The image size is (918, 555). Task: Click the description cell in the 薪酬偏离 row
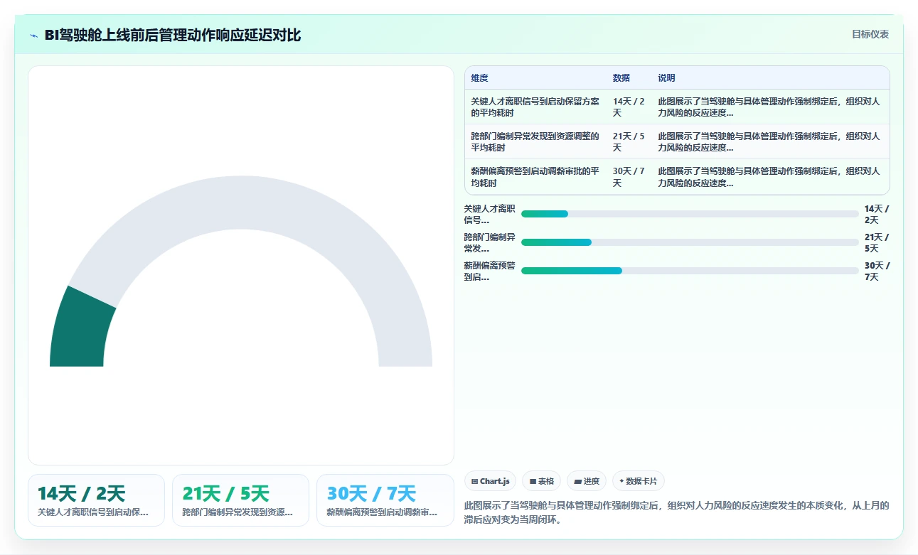pyautogui.click(x=769, y=177)
